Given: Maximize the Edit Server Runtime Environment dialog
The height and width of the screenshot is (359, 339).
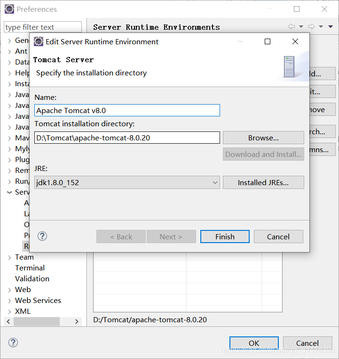Looking at the screenshot, I should pos(268,41).
